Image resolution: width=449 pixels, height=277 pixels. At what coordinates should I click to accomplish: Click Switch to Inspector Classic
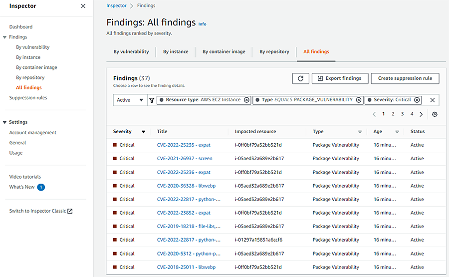click(37, 211)
